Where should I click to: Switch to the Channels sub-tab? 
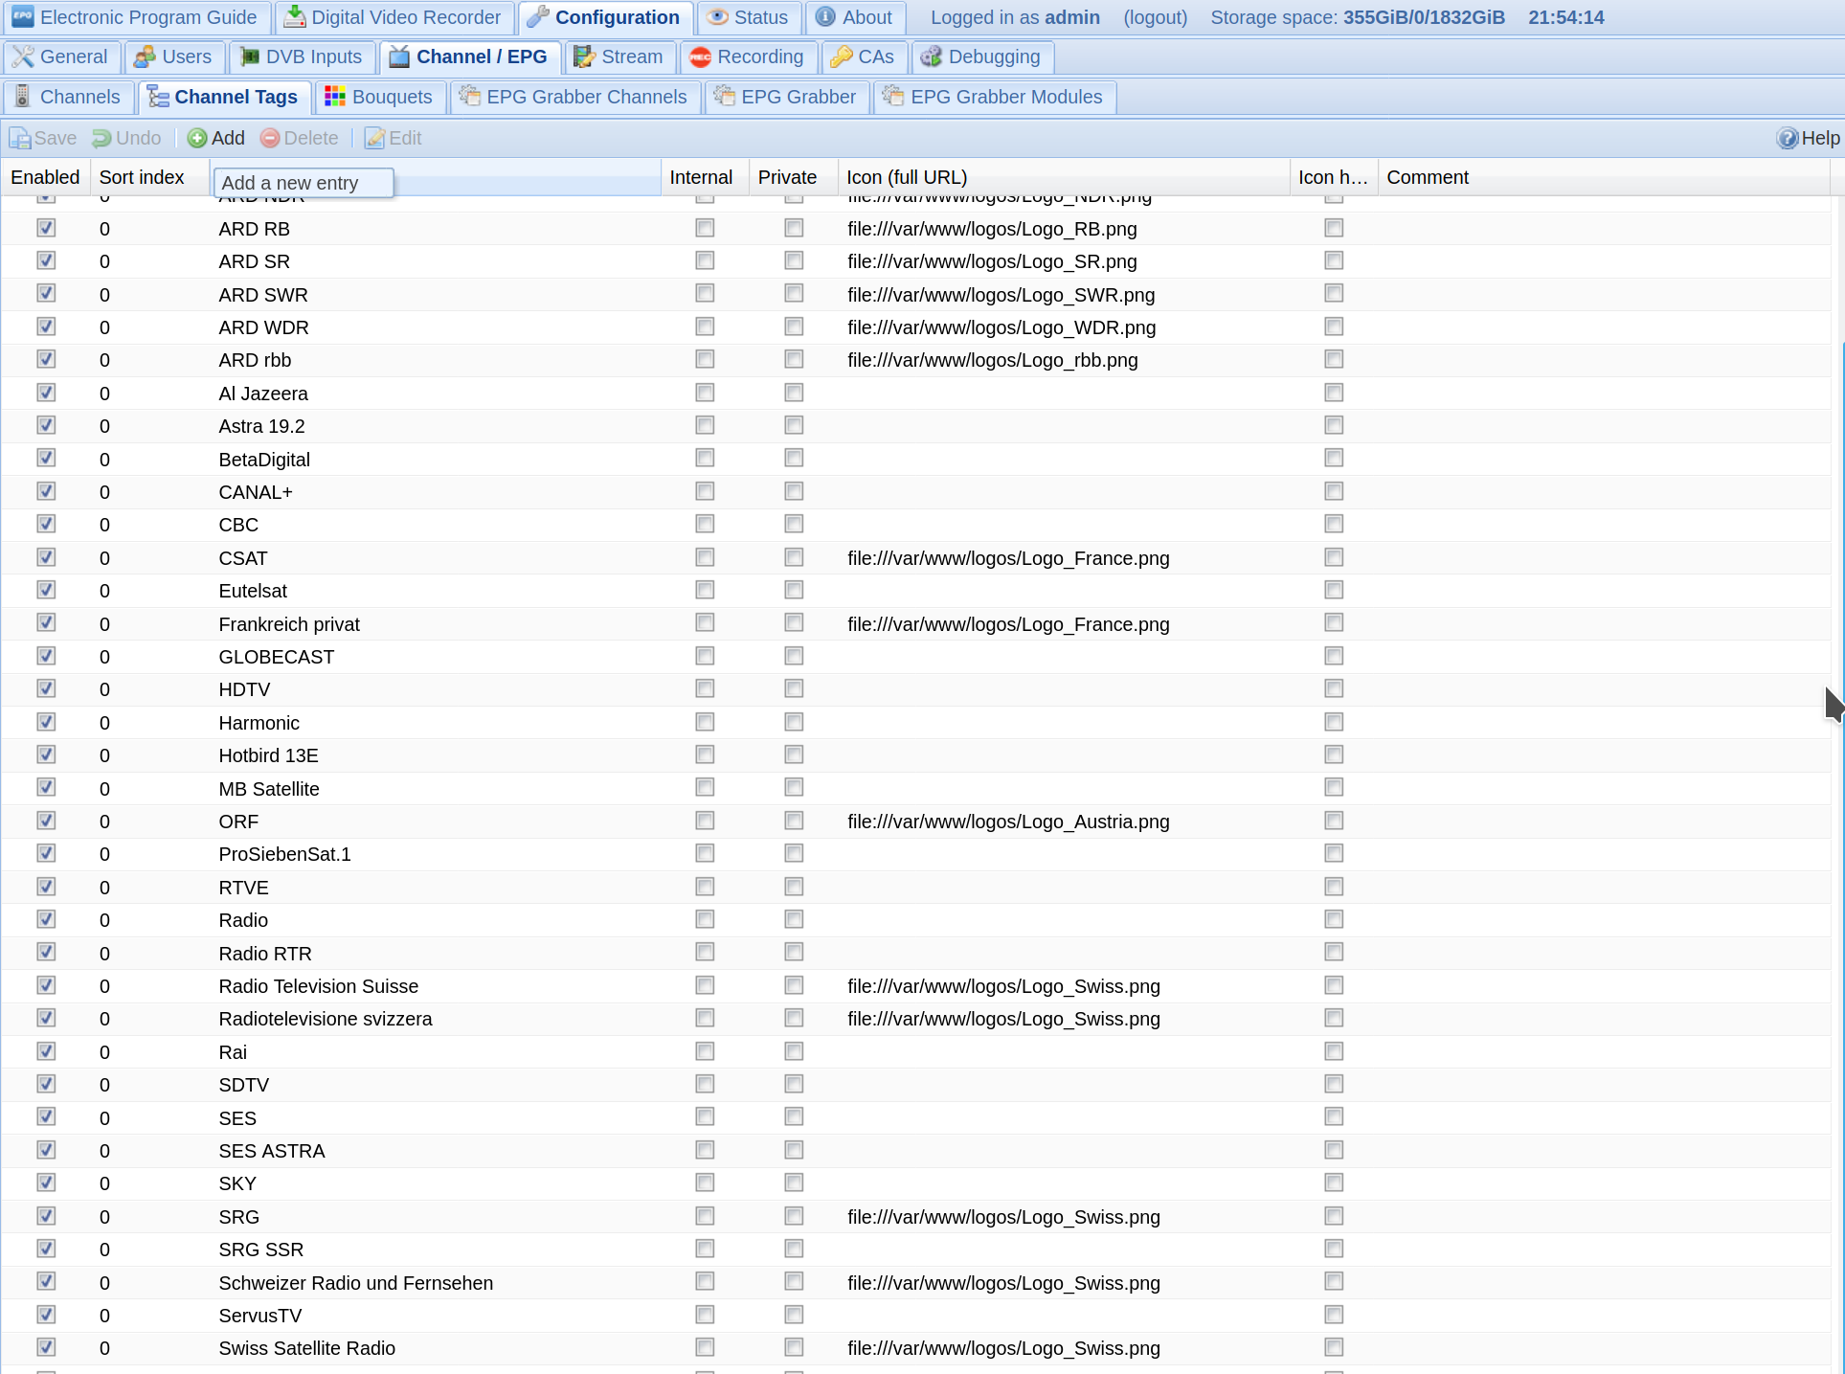coord(68,97)
